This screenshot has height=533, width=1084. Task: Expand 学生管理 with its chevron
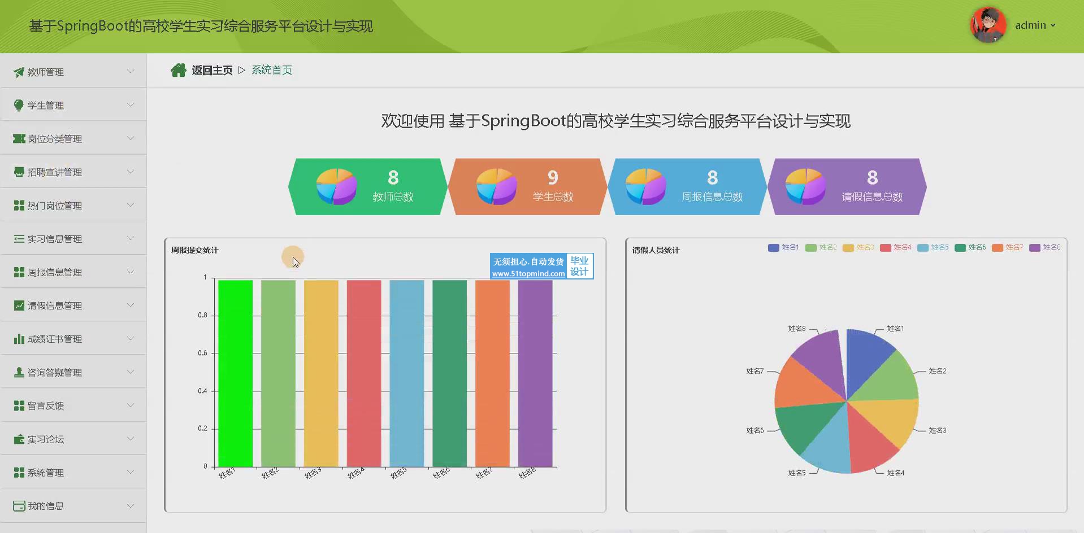coord(131,104)
